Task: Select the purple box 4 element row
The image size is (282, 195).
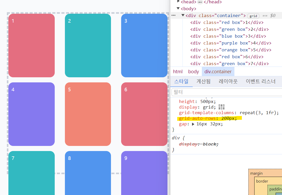Action: [x=231, y=43]
